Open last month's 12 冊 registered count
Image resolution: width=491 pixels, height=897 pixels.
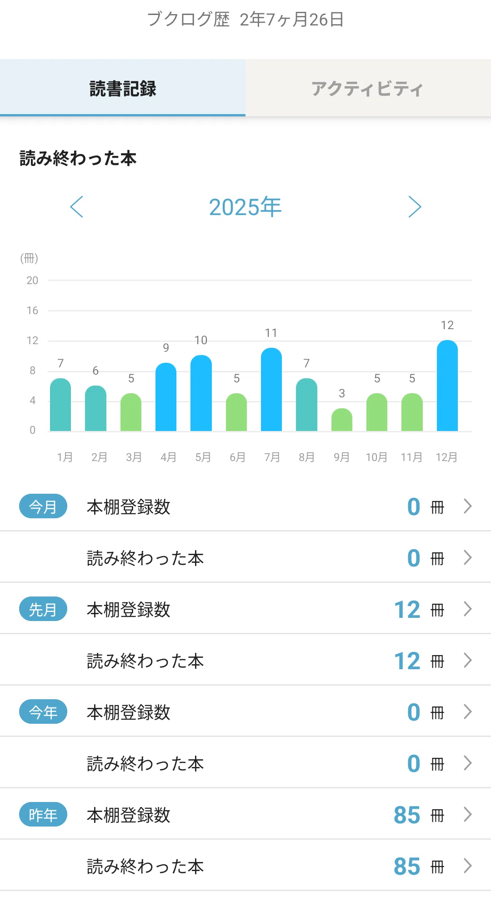pos(419,610)
